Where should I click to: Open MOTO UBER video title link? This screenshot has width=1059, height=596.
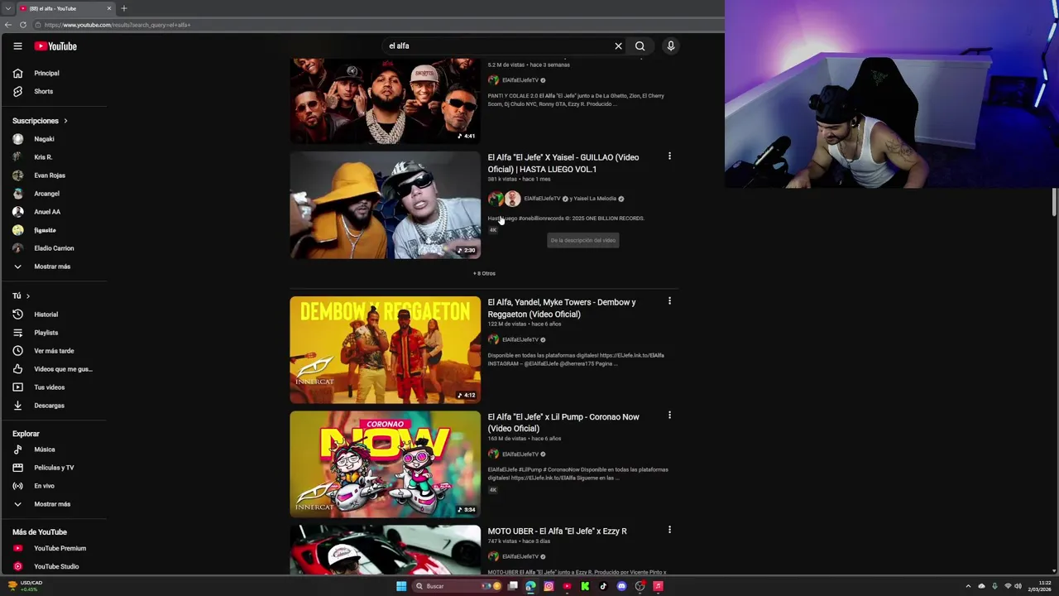(x=557, y=531)
